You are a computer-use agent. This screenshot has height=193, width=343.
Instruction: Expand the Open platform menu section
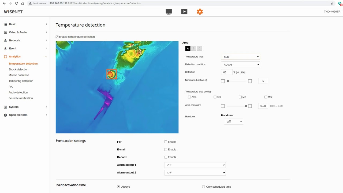tap(46, 115)
